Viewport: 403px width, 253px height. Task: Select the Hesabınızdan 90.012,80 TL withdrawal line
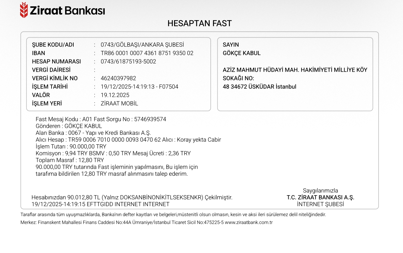(x=132, y=198)
